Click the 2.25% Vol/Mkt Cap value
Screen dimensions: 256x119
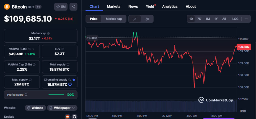22,69
